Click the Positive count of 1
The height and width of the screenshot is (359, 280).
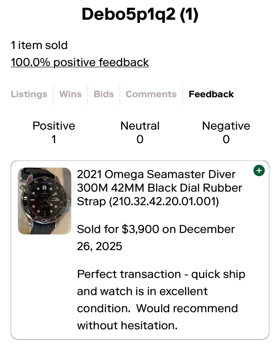pos(54,140)
